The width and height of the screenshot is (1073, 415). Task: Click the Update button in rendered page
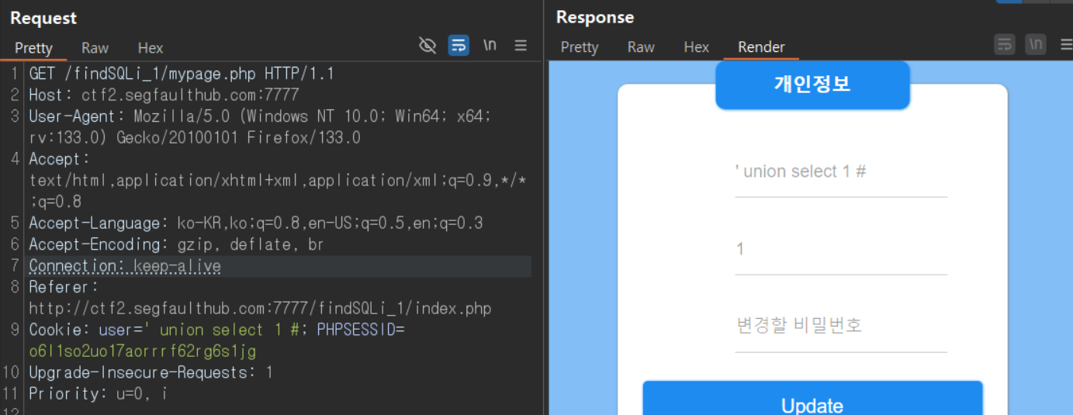click(812, 398)
